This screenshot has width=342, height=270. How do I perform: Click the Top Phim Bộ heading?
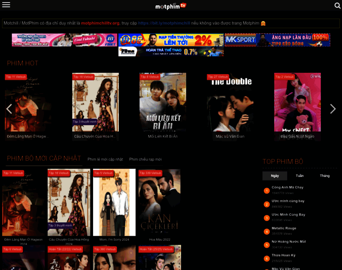[283, 162]
